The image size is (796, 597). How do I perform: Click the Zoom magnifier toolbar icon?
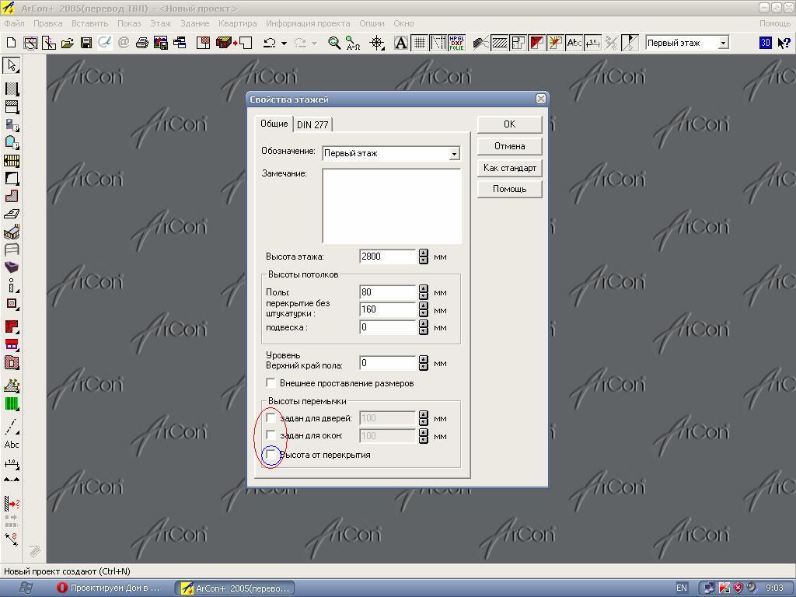pos(334,44)
